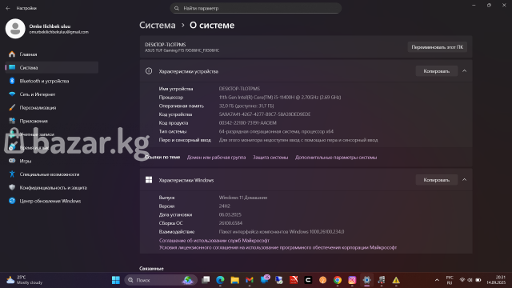Click the device info icon beside Характеристики устройства

(149, 71)
